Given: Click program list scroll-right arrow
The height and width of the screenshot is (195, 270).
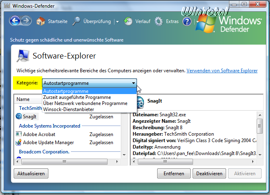Looking at the screenshot, I should click(117, 162).
